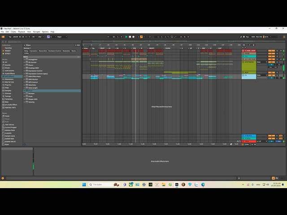Arm the Arrangement Record circle button
The image size is (287, 215).
click(134, 37)
